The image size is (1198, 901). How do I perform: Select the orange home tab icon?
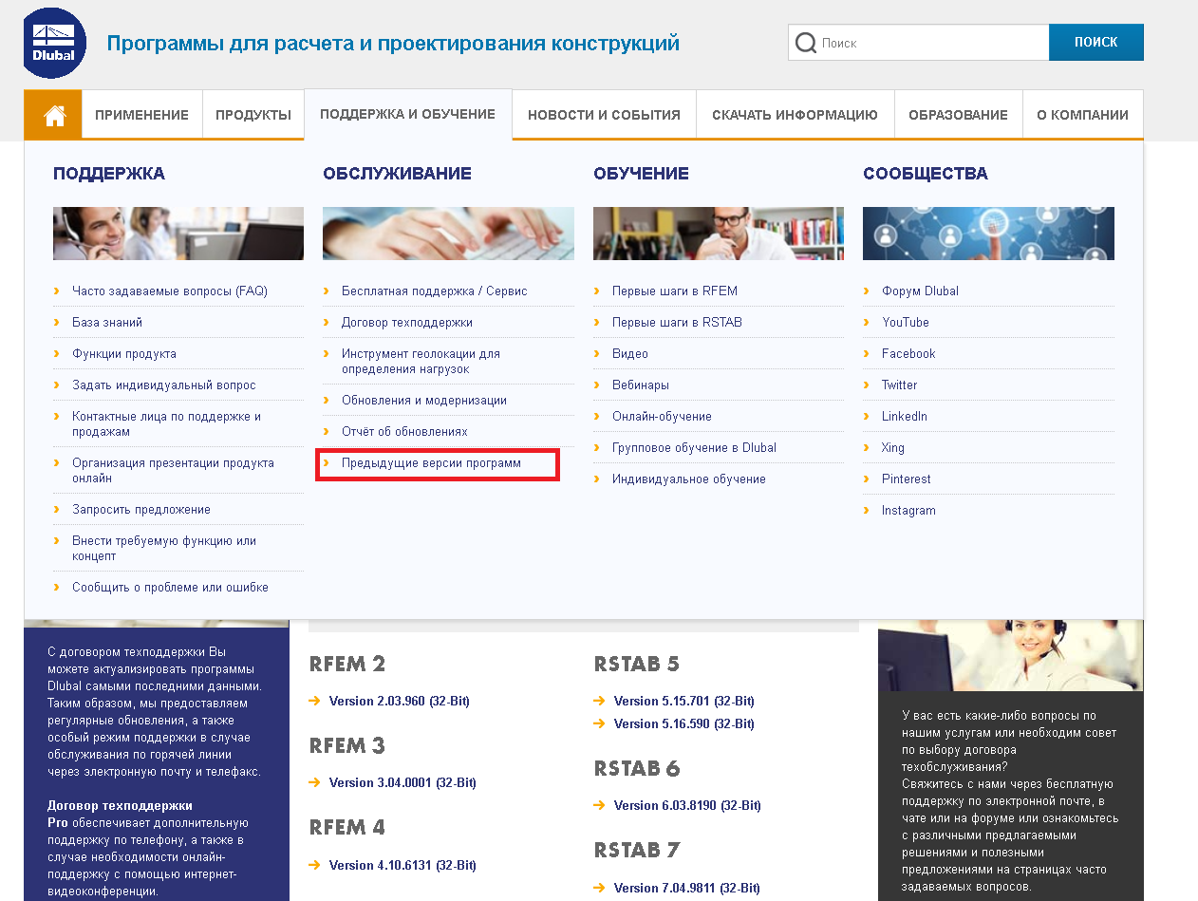click(53, 114)
